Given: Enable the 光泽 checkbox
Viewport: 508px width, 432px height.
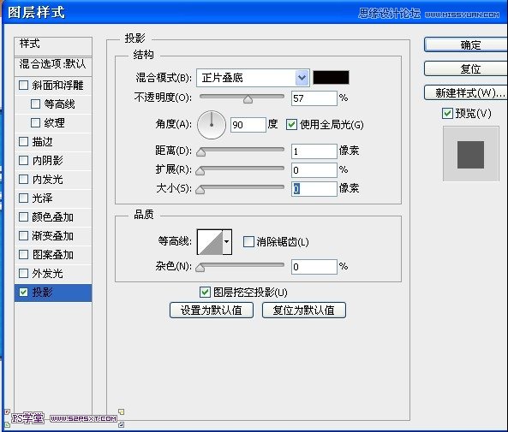Looking at the screenshot, I should (x=23, y=198).
